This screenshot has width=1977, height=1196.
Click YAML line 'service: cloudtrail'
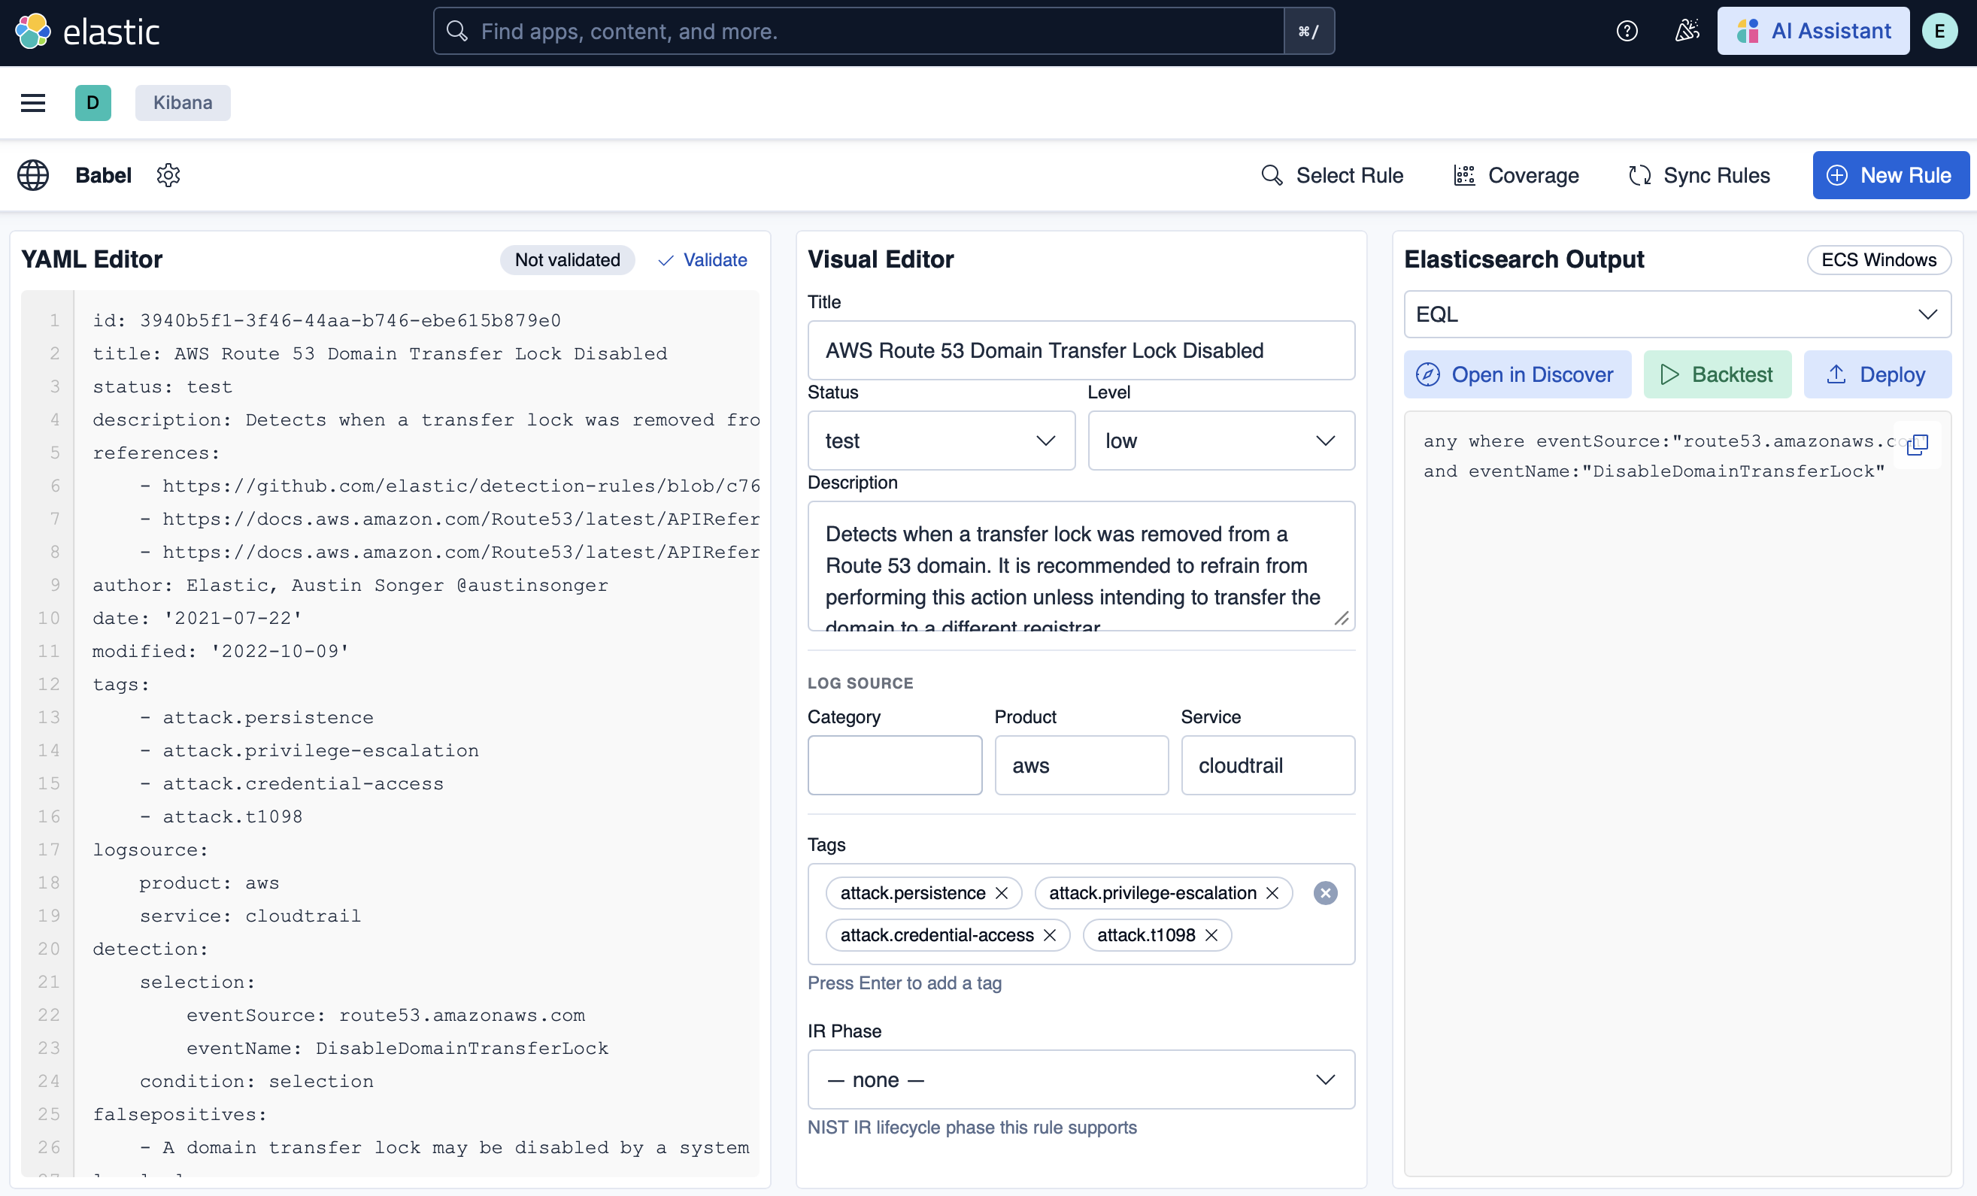[x=250, y=916]
